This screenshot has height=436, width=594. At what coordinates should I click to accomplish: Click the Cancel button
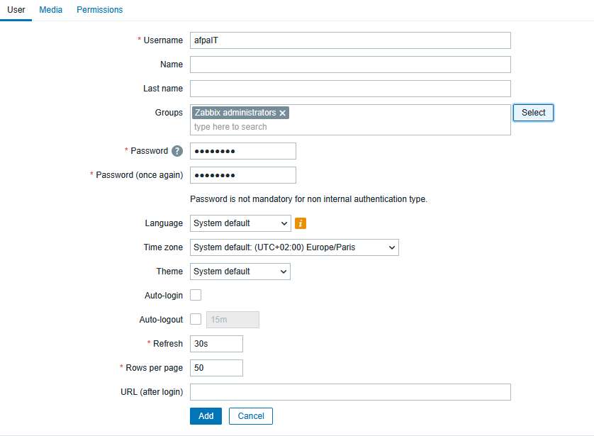click(x=251, y=416)
